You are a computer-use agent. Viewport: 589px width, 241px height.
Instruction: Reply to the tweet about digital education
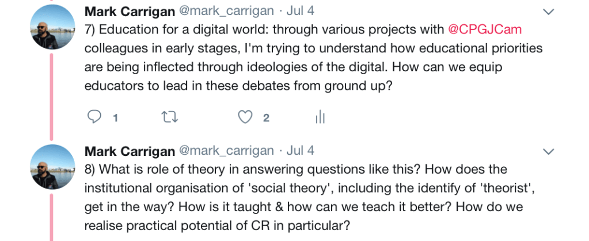pos(94,117)
